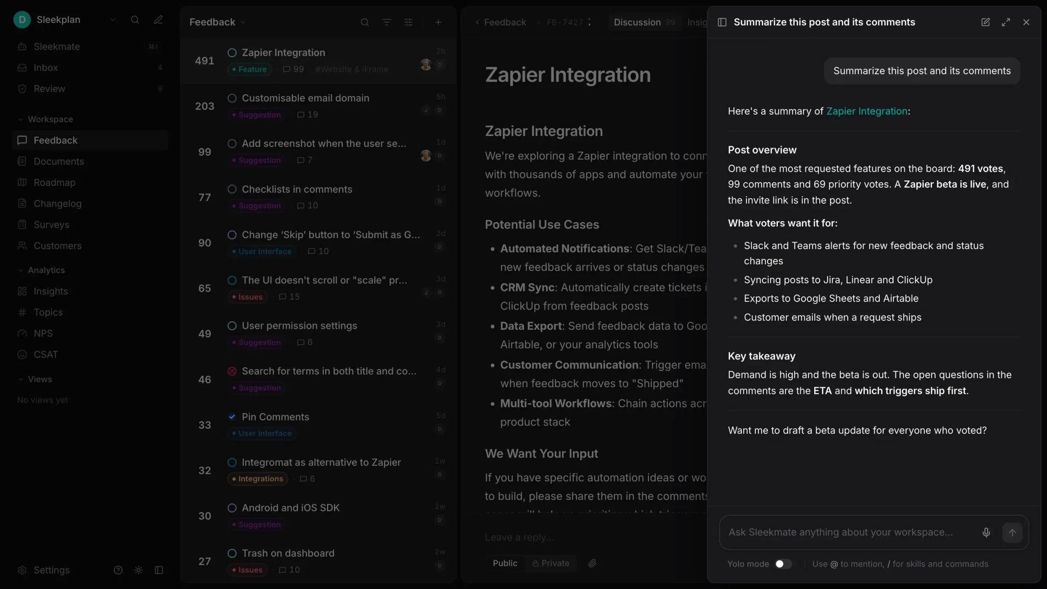Viewport: 1047px width, 589px height.
Task: Start a new Sleekmate chat with the edit icon
Action: [985, 22]
